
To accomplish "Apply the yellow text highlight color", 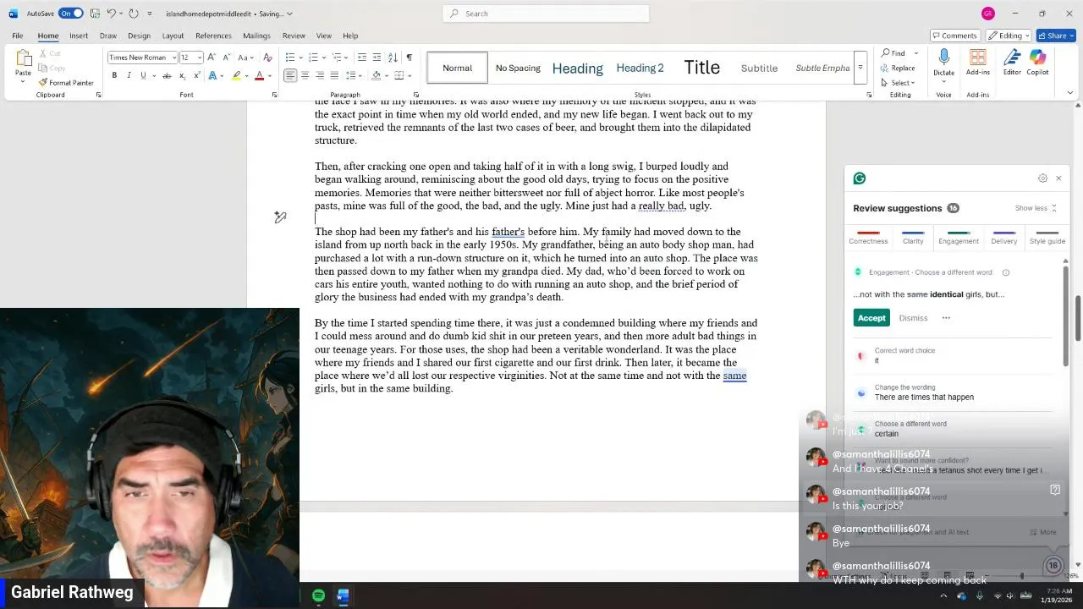I will (x=236, y=75).
